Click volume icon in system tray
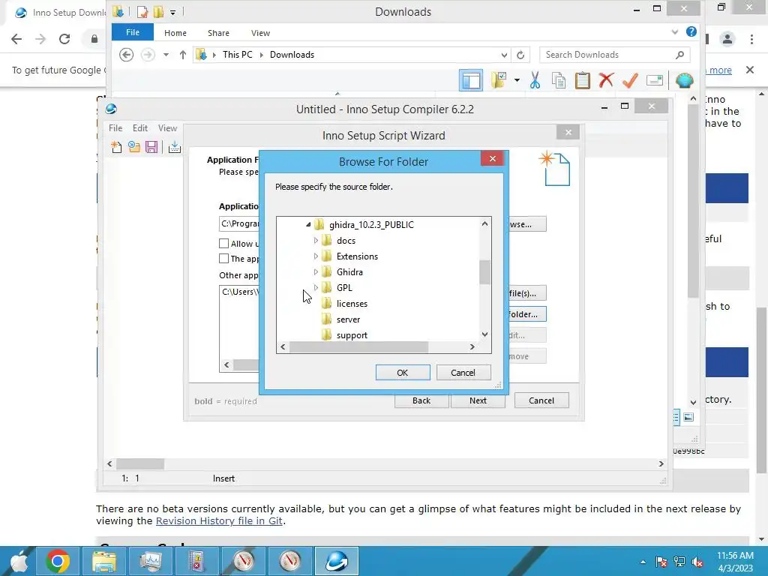768x576 pixels. (697, 562)
